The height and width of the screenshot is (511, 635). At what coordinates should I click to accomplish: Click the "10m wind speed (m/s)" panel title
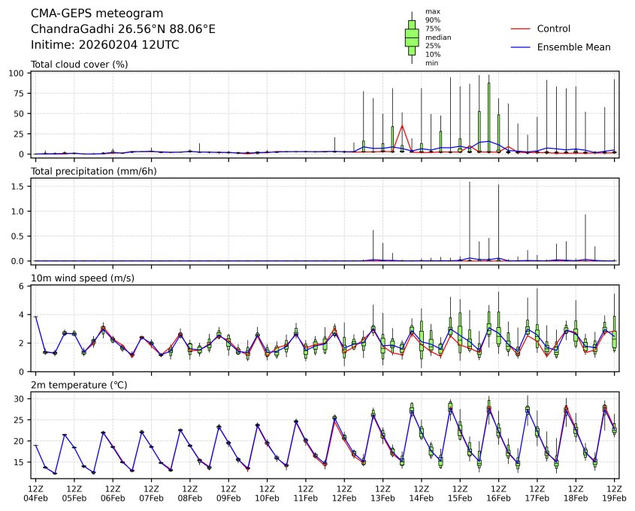coord(78,278)
